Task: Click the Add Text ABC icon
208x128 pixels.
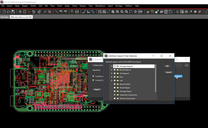Action: 61,12
